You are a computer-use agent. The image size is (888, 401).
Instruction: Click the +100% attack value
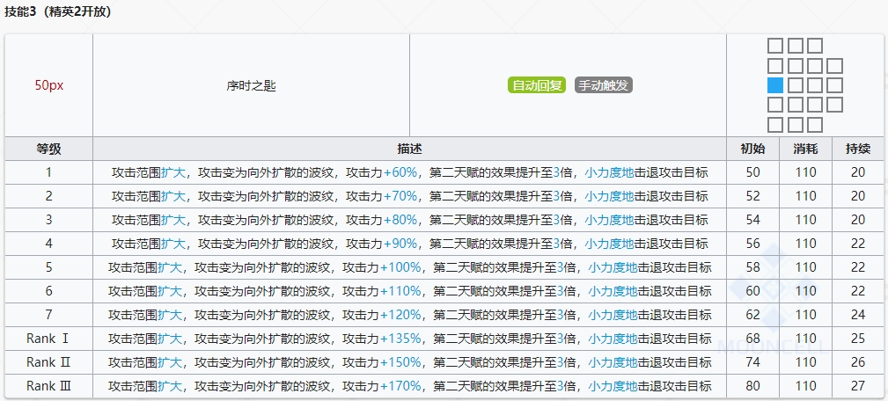(401, 267)
